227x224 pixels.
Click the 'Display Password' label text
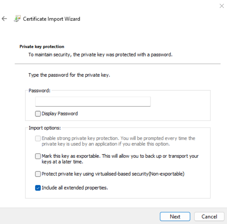[60, 113]
